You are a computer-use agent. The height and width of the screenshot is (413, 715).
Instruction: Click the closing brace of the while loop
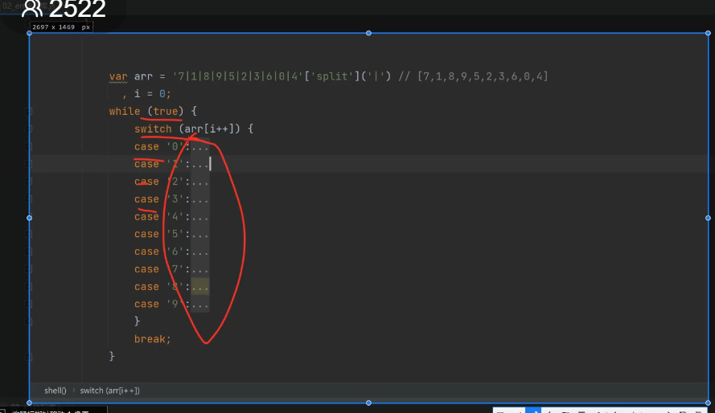pos(112,357)
